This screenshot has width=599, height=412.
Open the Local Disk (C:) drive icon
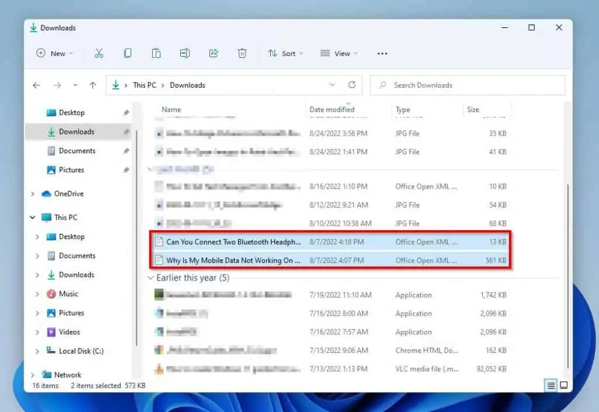[51, 351]
